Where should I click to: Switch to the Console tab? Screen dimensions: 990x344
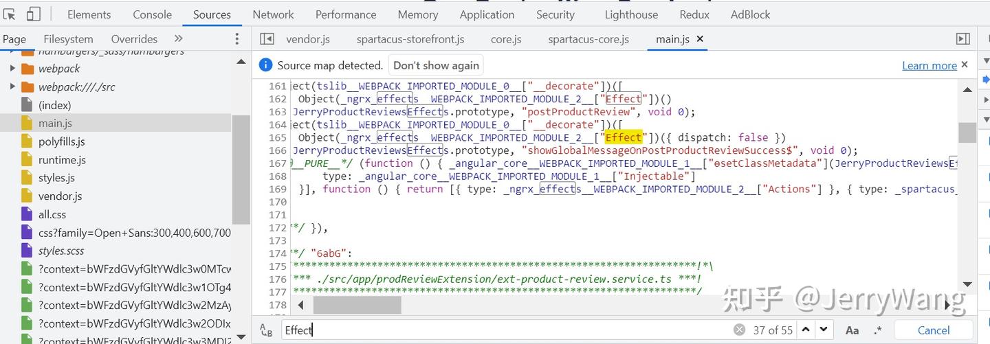click(x=153, y=14)
